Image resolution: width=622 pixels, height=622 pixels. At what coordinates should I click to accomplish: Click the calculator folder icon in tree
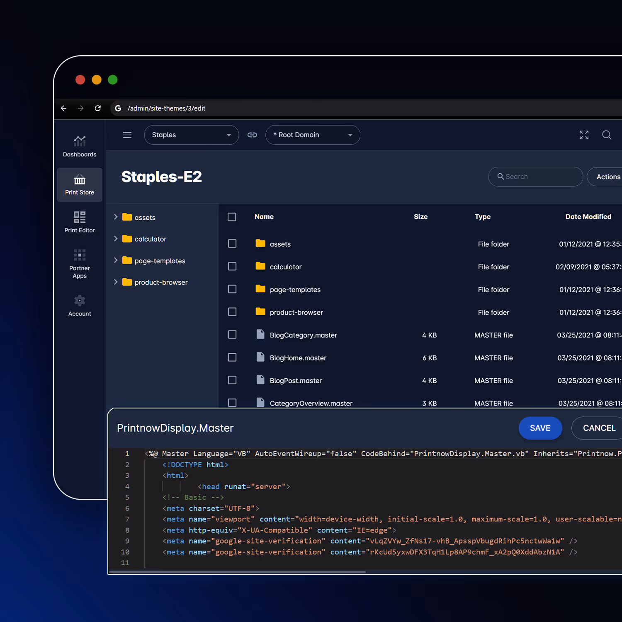click(x=127, y=239)
